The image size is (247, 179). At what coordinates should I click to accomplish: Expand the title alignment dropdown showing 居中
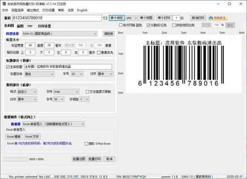tap(106, 74)
